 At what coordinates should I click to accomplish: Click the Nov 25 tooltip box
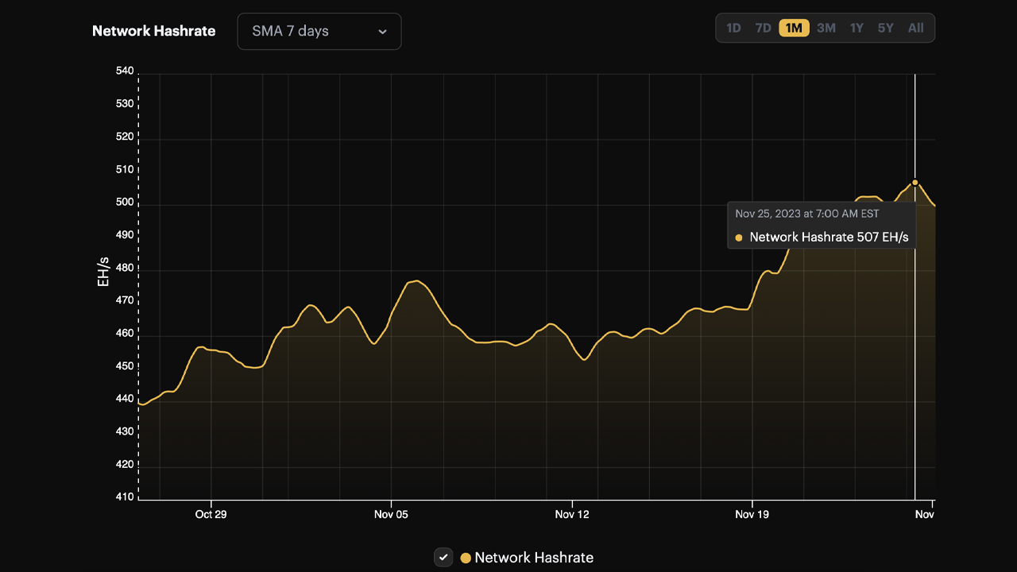tap(822, 225)
